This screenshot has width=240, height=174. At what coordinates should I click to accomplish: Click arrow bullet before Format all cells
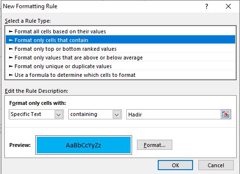(x=11, y=31)
